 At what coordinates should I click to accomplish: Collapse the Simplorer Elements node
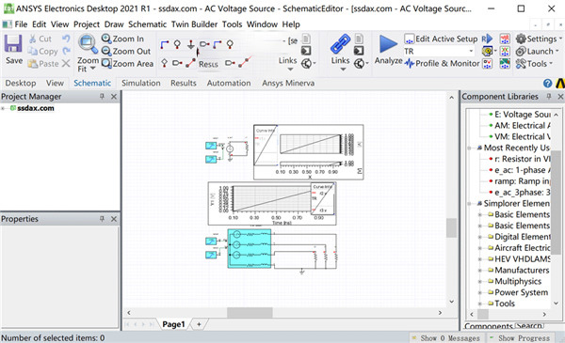click(x=469, y=204)
